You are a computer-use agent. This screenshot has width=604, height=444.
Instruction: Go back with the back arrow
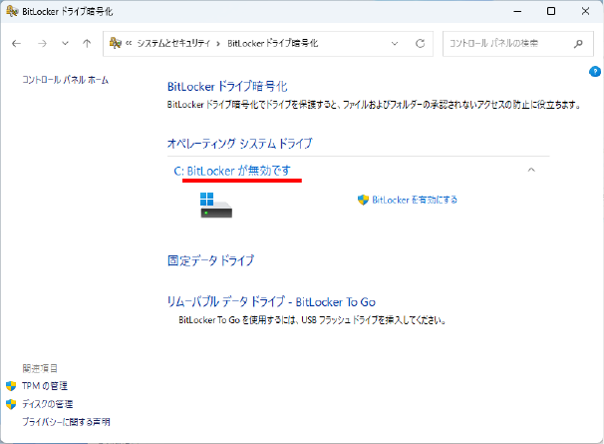pyautogui.click(x=16, y=44)
